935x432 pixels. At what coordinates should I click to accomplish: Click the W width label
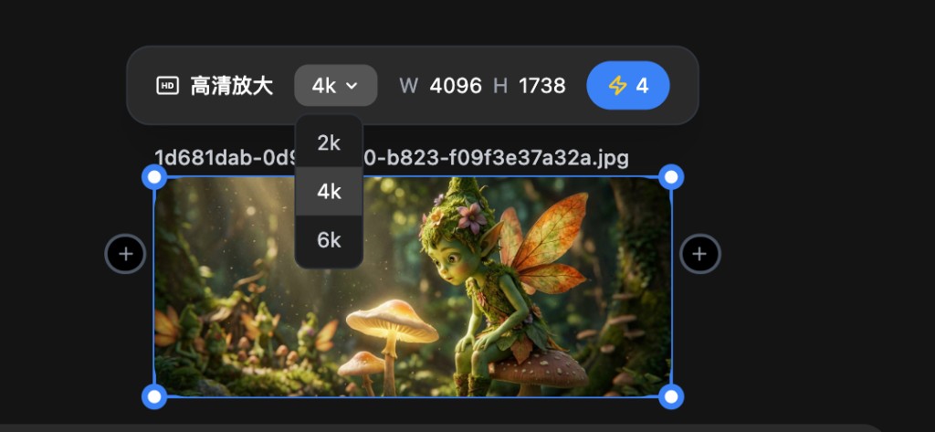408,86
